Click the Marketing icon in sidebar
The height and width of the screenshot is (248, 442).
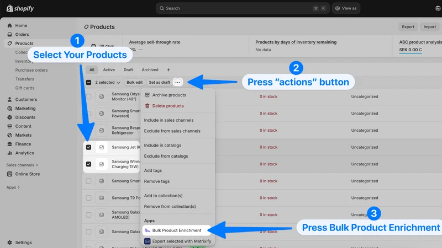[9, 108]
